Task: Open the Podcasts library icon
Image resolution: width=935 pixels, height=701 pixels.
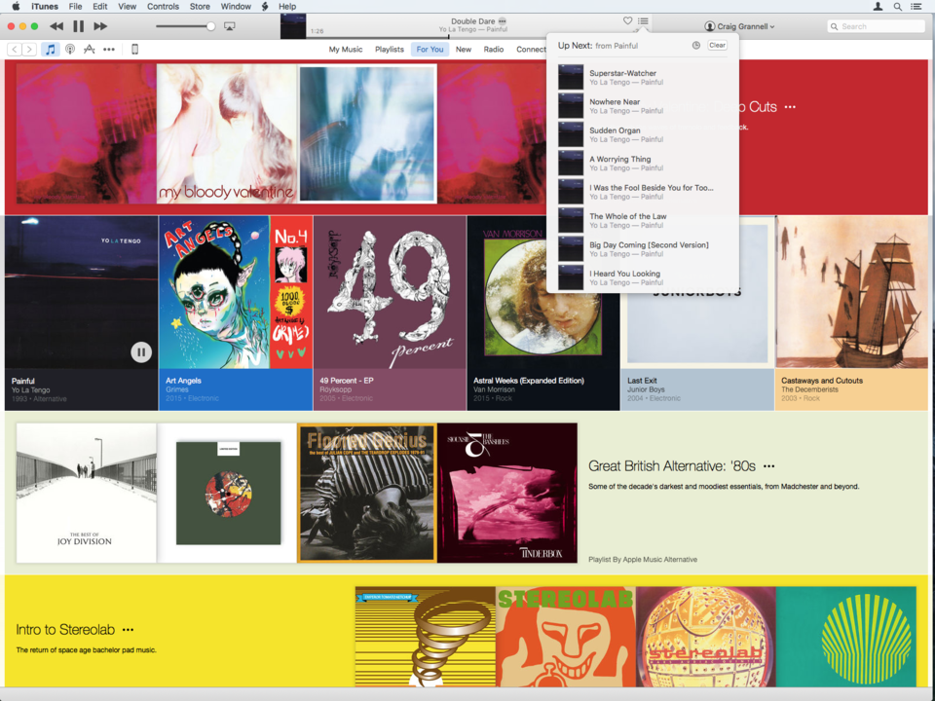Action: point(70,50)
